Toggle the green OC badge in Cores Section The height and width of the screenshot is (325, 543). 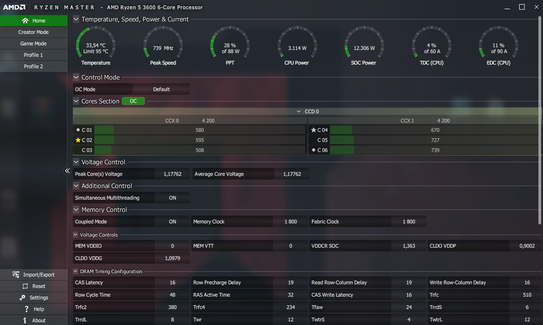click(x=133, y=101)
